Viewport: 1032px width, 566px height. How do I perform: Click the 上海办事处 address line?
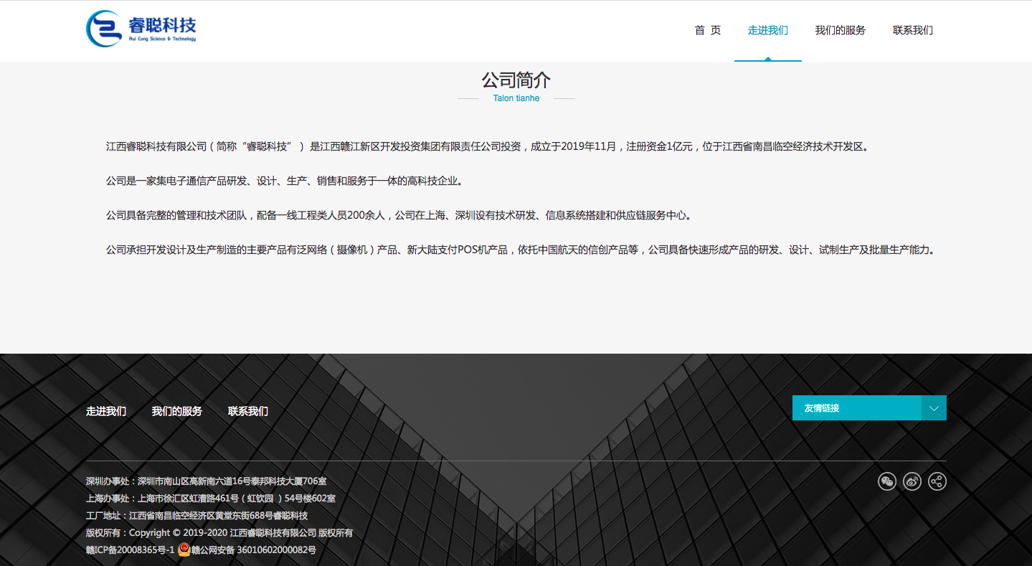(211, 499)
